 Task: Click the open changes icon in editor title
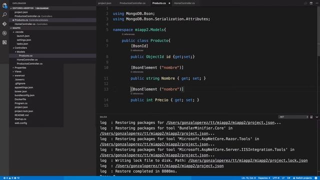pos(305,3)
